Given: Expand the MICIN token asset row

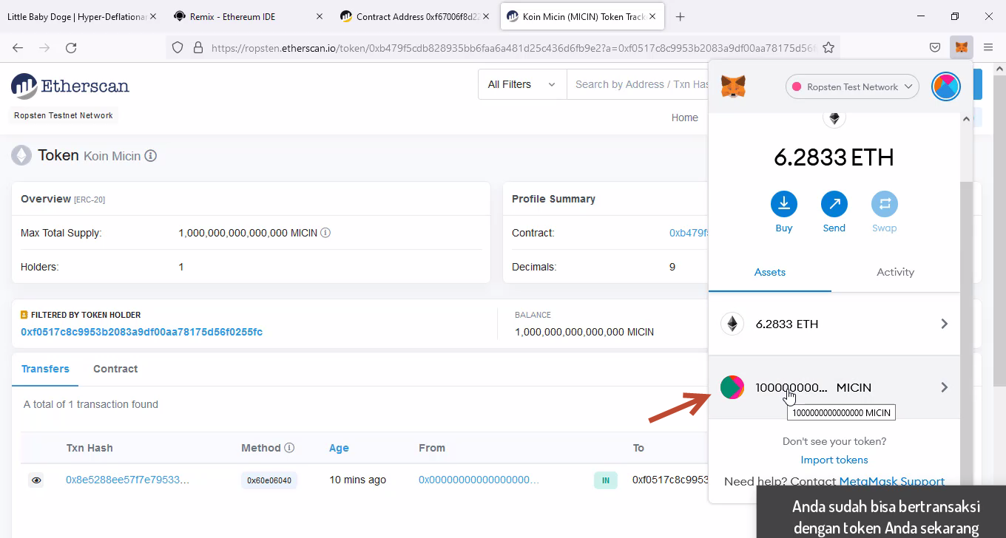Looking at the screenshot, I should [834, 387].
